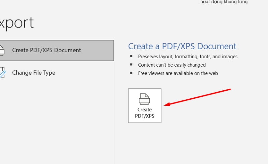Image resolution: width=268 pixels, height=164 pixels.
Task: Select the Create PDF/XPS Document option
Action: coord(57,51)
